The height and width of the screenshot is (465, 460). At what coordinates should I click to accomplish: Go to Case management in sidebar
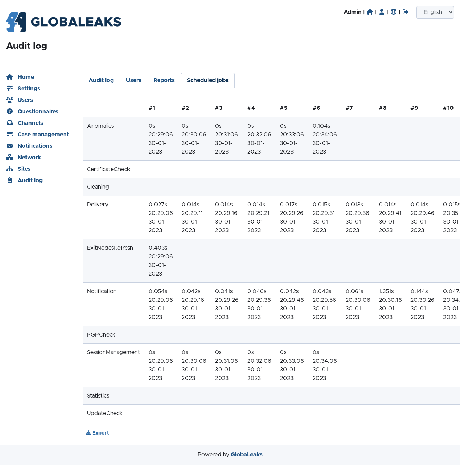click(x=43, y=134)
